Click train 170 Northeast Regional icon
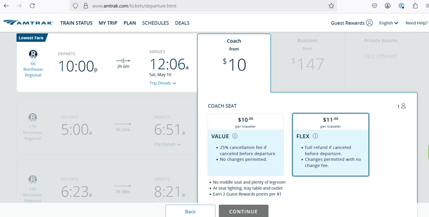 32,118
